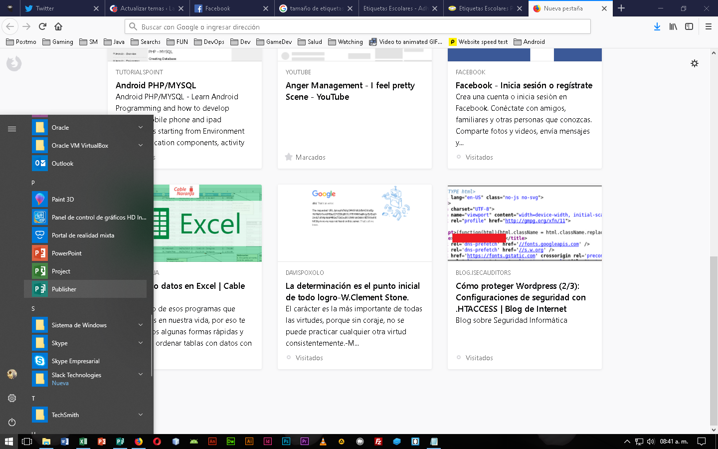The width and height of the screenshot is (718, 449).
Task: Open Anger Management YouTube highlight card
Action: [x=355, y=109]
